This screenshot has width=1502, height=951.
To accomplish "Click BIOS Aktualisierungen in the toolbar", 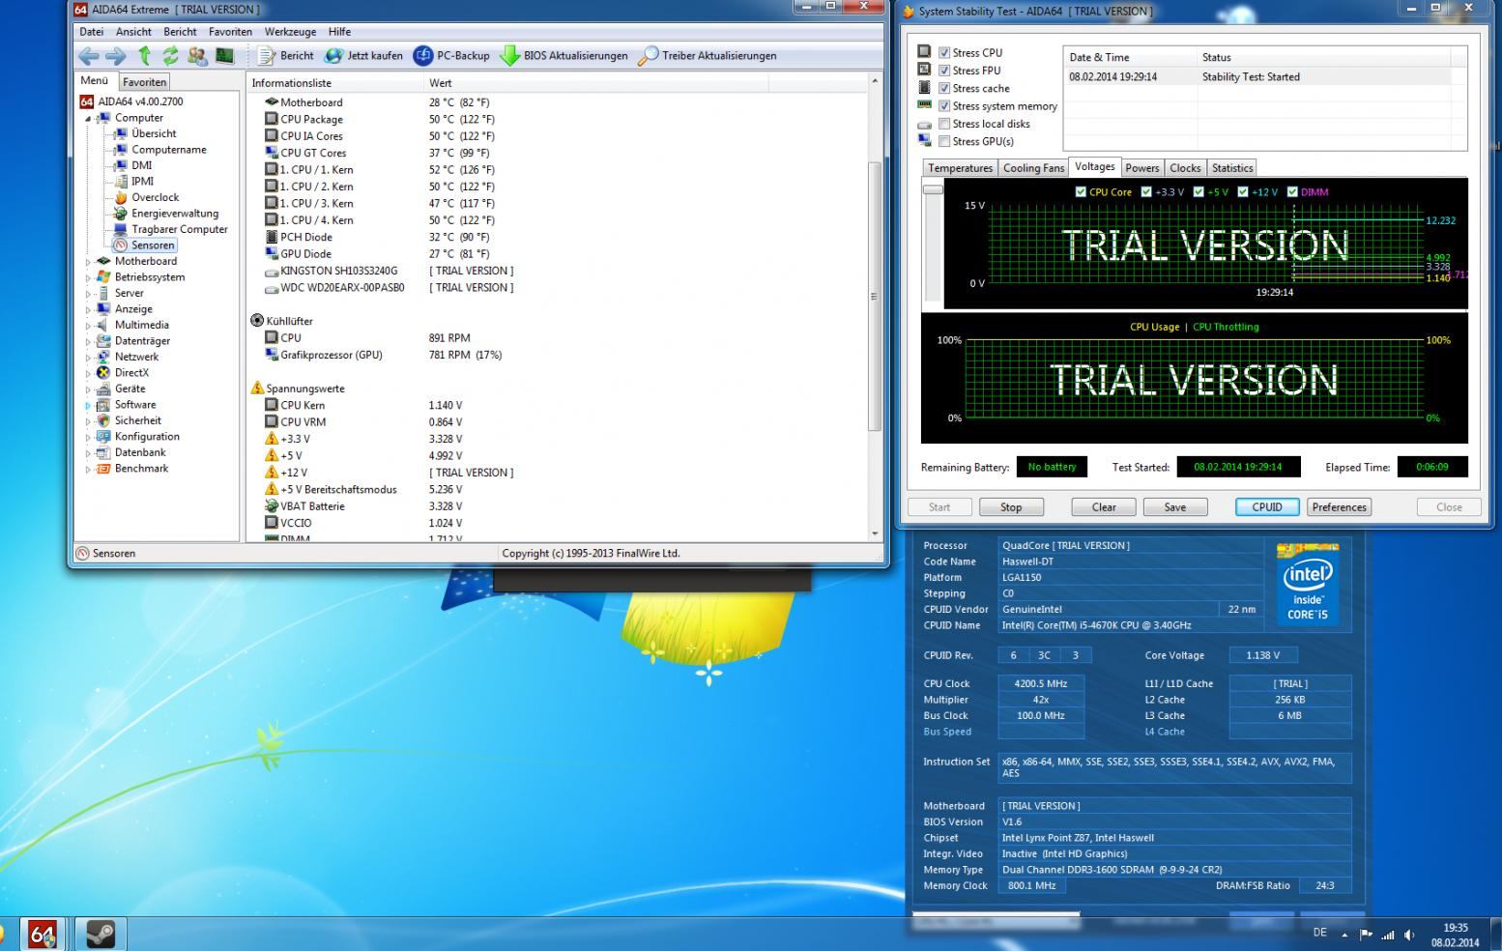I will pyautogui.click(x=563, y=56).
